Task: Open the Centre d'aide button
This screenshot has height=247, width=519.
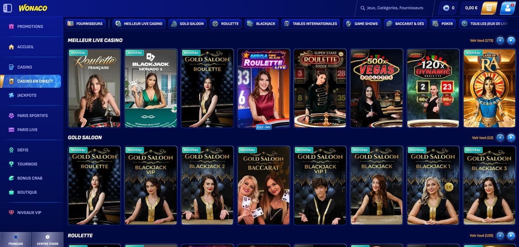Action: 47,240
